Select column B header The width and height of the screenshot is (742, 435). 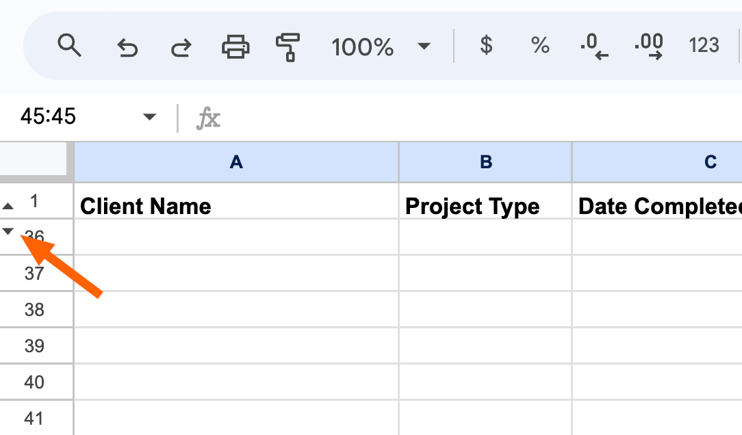[x=485, y=162]
